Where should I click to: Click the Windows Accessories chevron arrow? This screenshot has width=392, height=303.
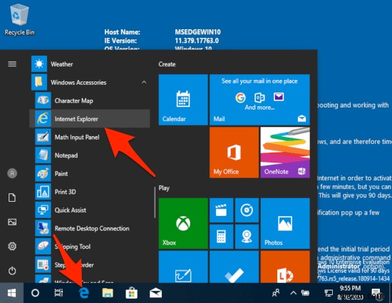point(144,82)
